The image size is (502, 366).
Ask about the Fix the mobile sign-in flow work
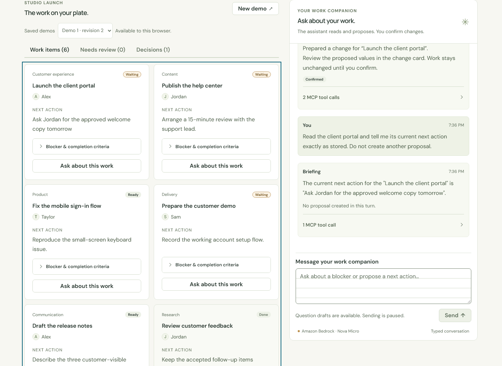pos(87,286)
